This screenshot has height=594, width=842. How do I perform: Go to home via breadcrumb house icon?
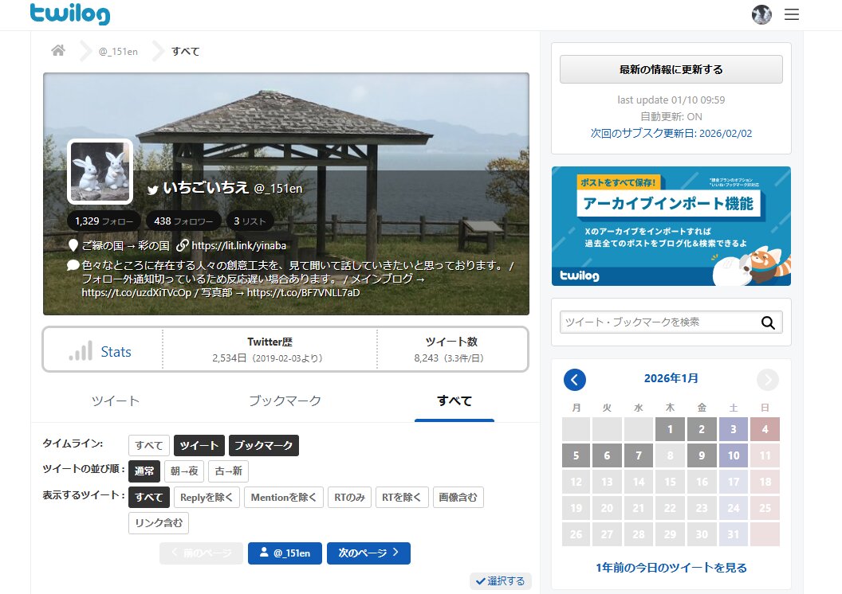point(58,51)
